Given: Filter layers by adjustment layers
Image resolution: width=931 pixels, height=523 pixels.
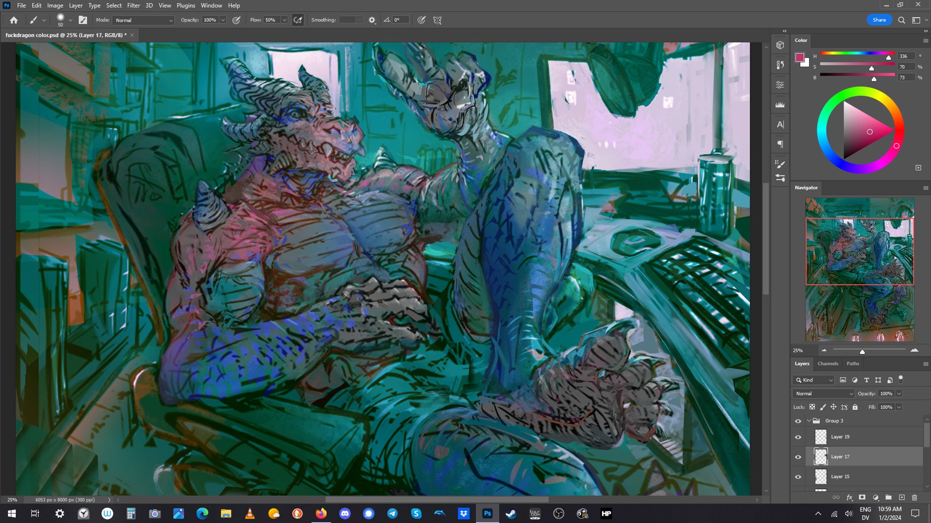Looking at the screenshot, I should coord(855,380).
